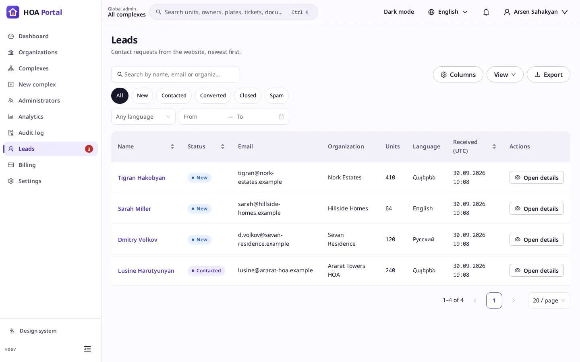This screenshot has width=580, height=362.
Task: Select page 1 in pagination
Action: point(494,300)
